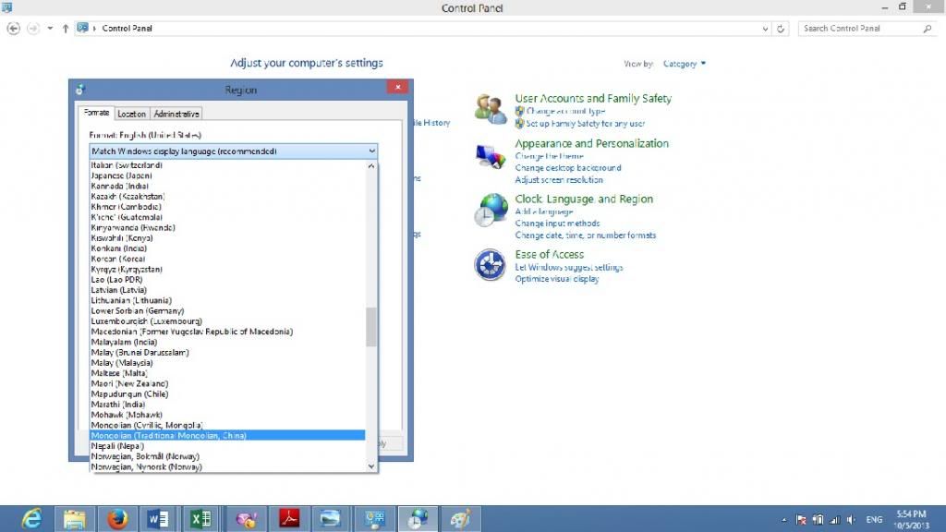Click the Appearance and Personalization monitor icon
The image size is (946, 532).
(490, 156)
